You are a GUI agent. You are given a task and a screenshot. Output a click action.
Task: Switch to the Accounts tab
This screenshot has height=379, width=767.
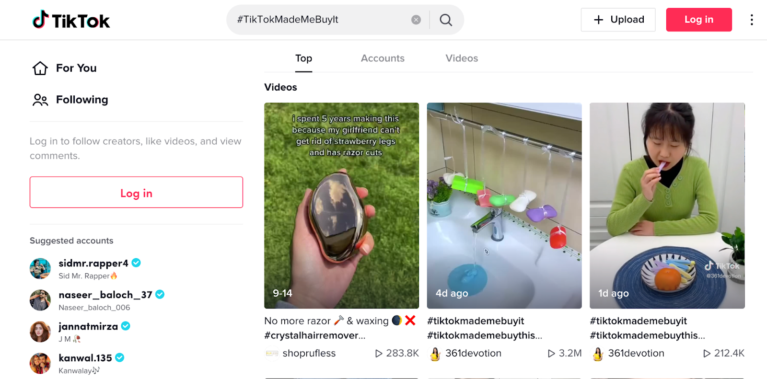(x=383, y=58)
